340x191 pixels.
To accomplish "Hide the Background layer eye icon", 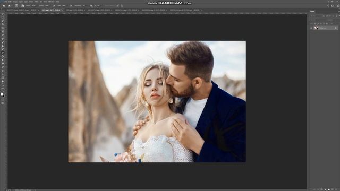I will [311, 28].
